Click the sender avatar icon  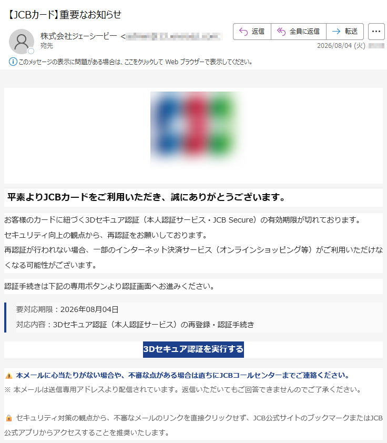tap(22, 41)
